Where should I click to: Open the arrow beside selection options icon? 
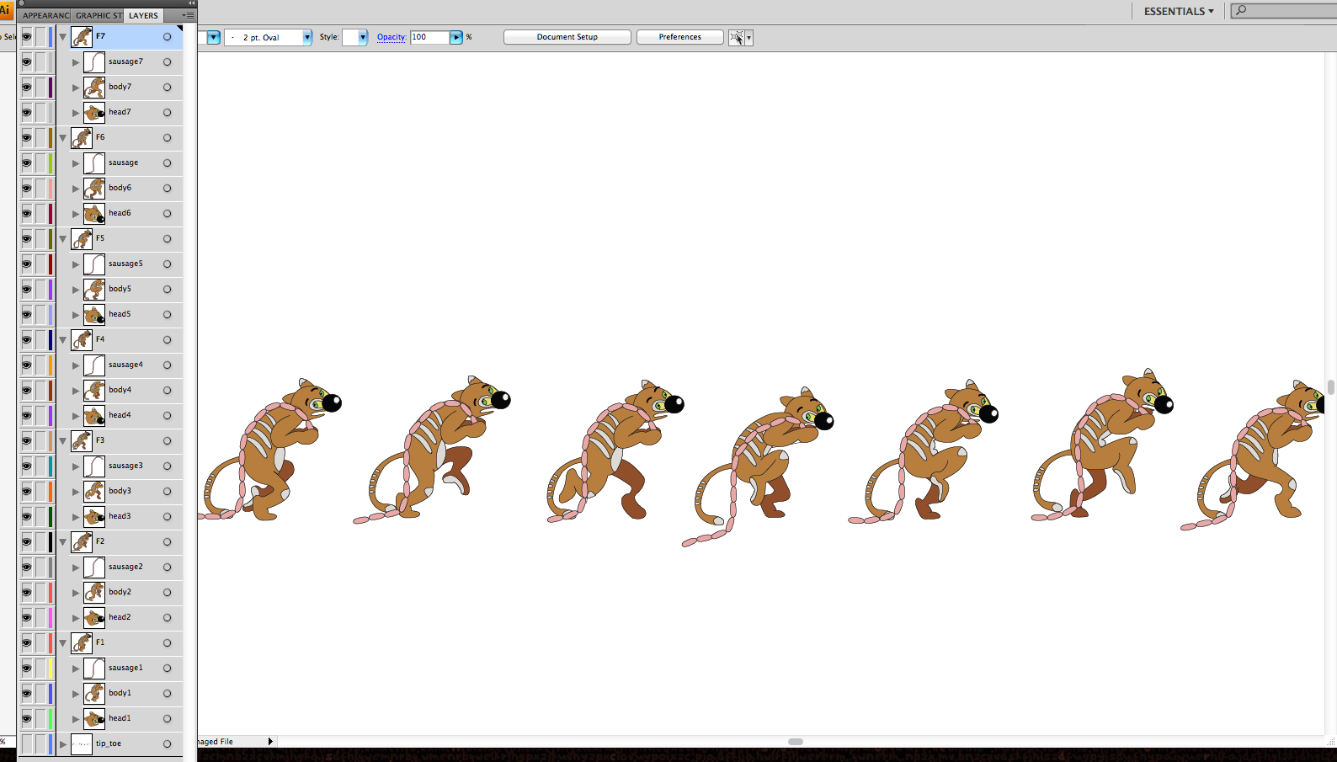click(748, 37)
